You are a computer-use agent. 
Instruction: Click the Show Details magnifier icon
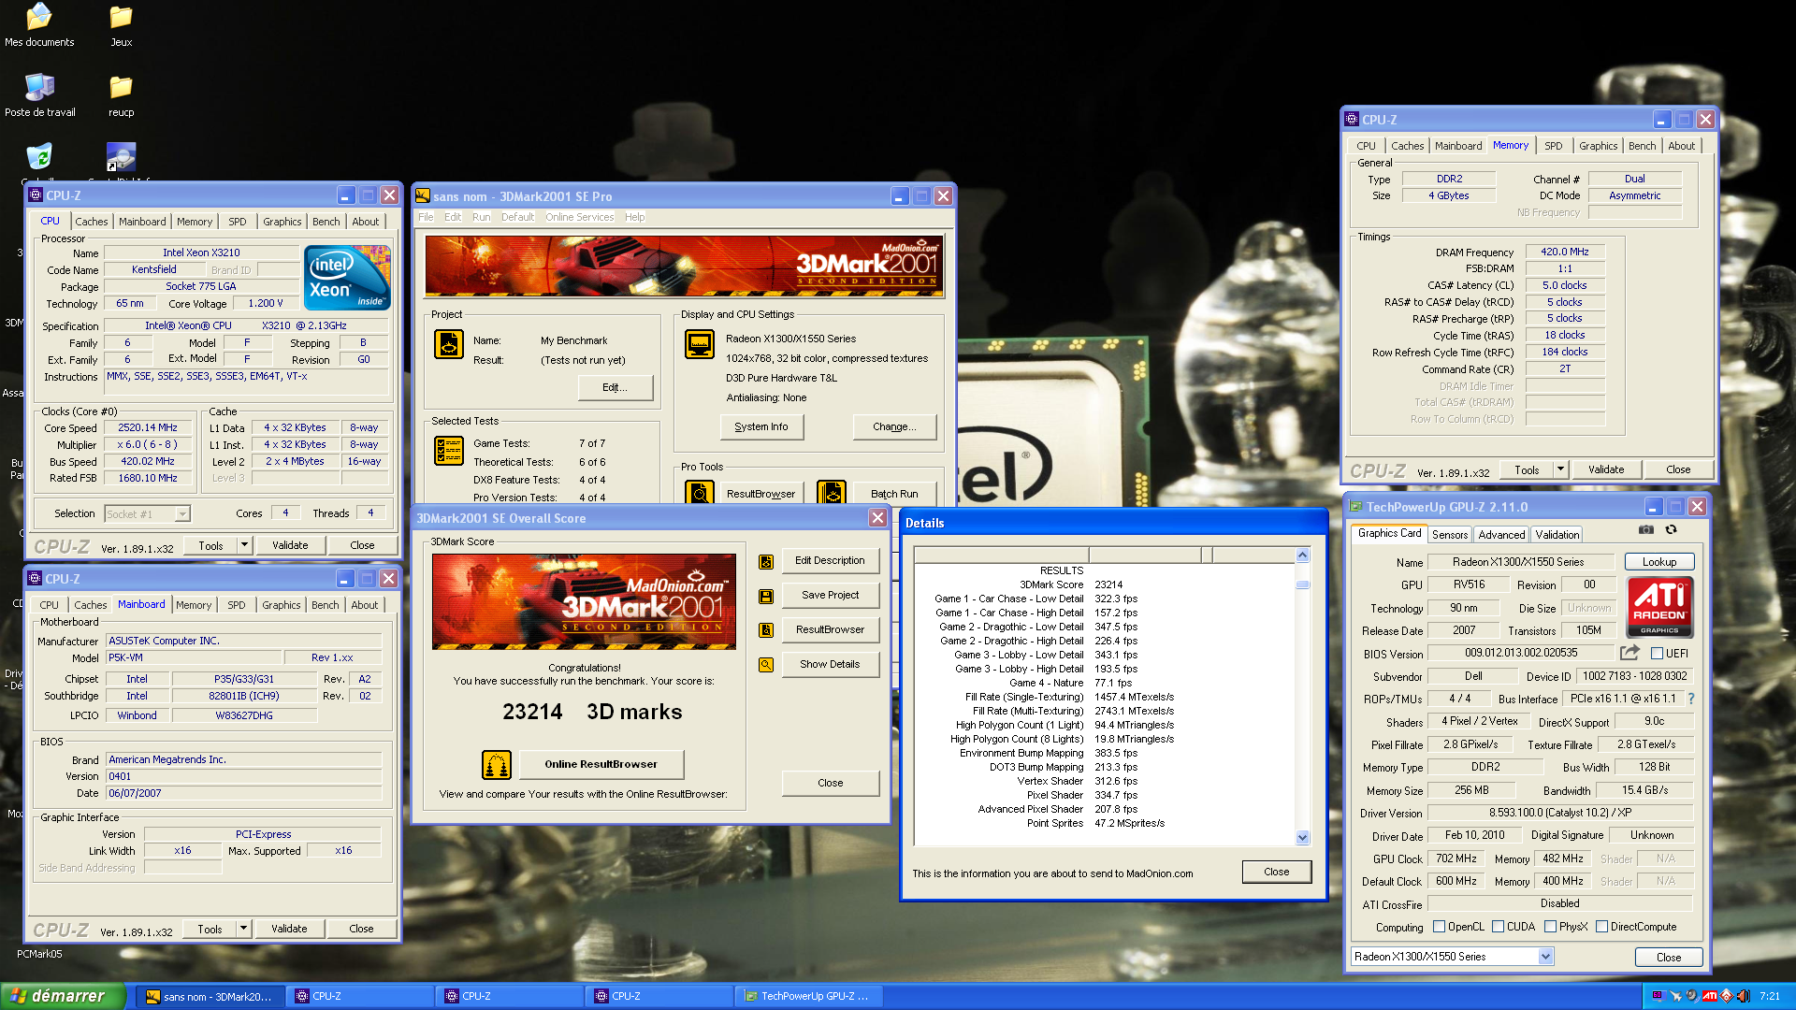766,665
